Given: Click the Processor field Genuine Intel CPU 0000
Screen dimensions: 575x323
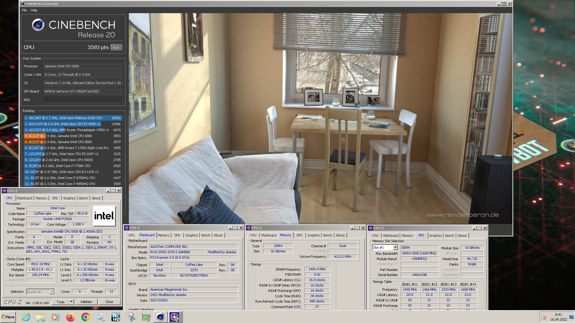Looking at the screenshot, I should [x=83, y=66].
